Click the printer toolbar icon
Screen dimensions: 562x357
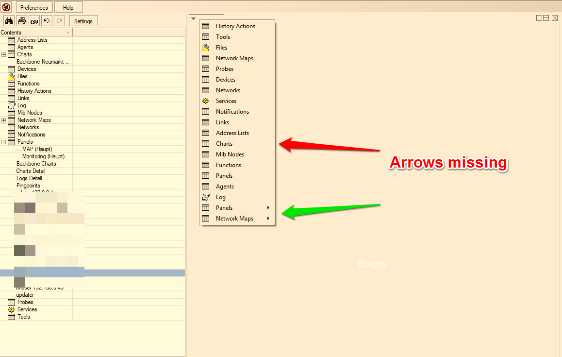click(x=21, y=21)
